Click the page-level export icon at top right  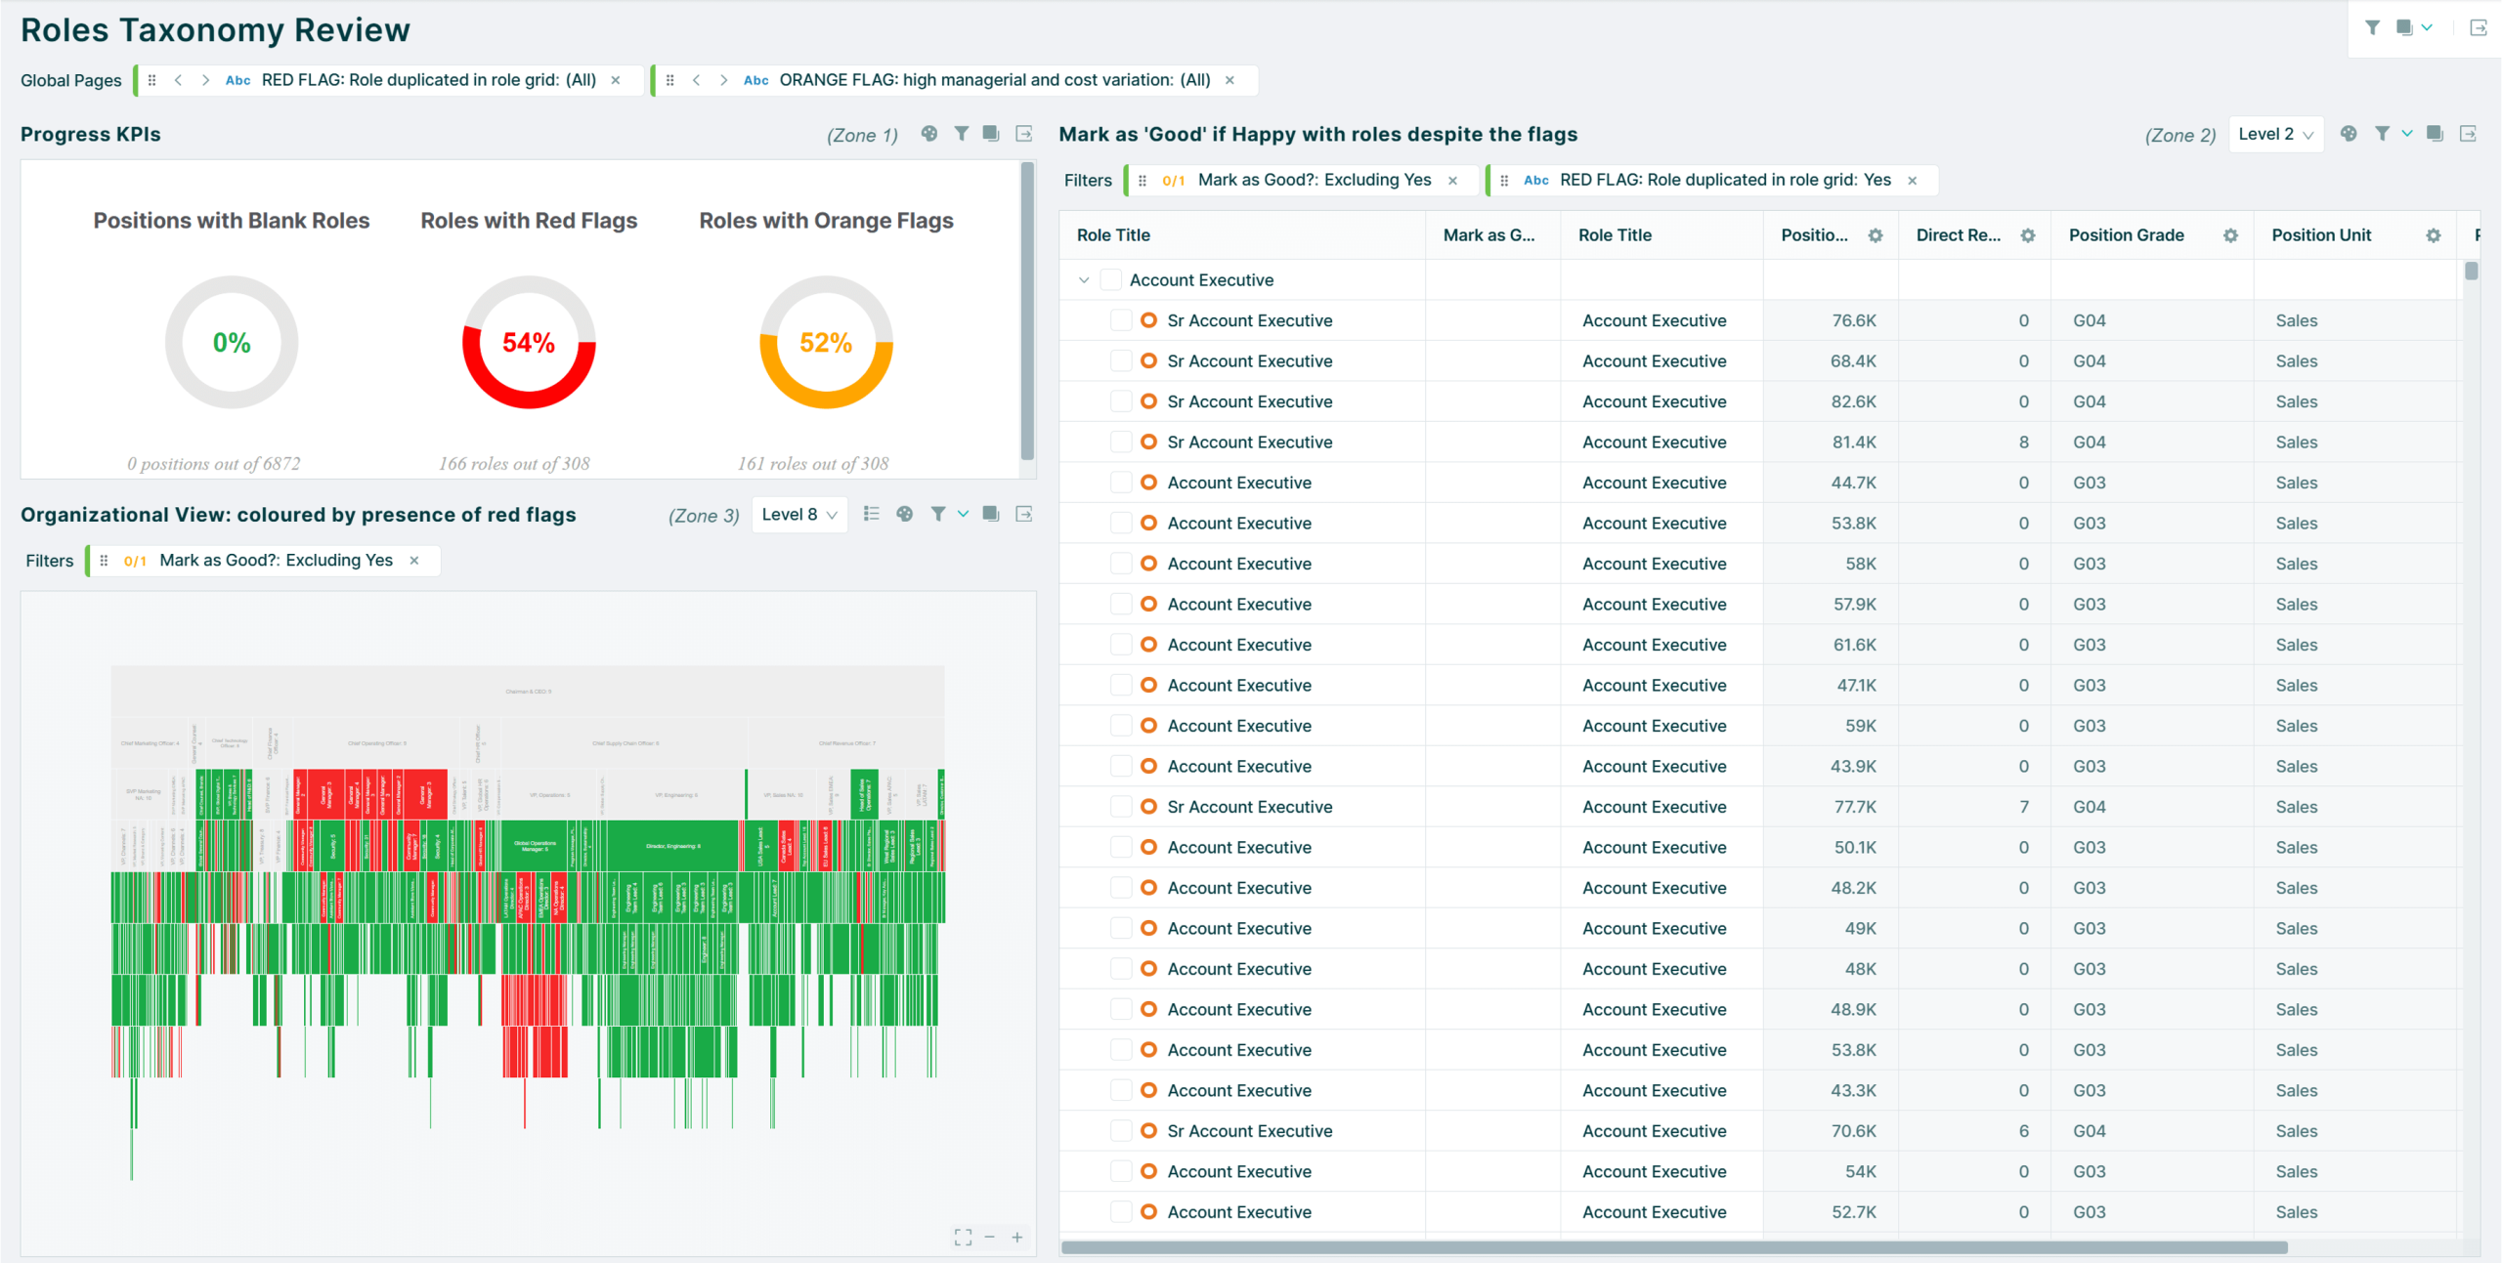2479,27
